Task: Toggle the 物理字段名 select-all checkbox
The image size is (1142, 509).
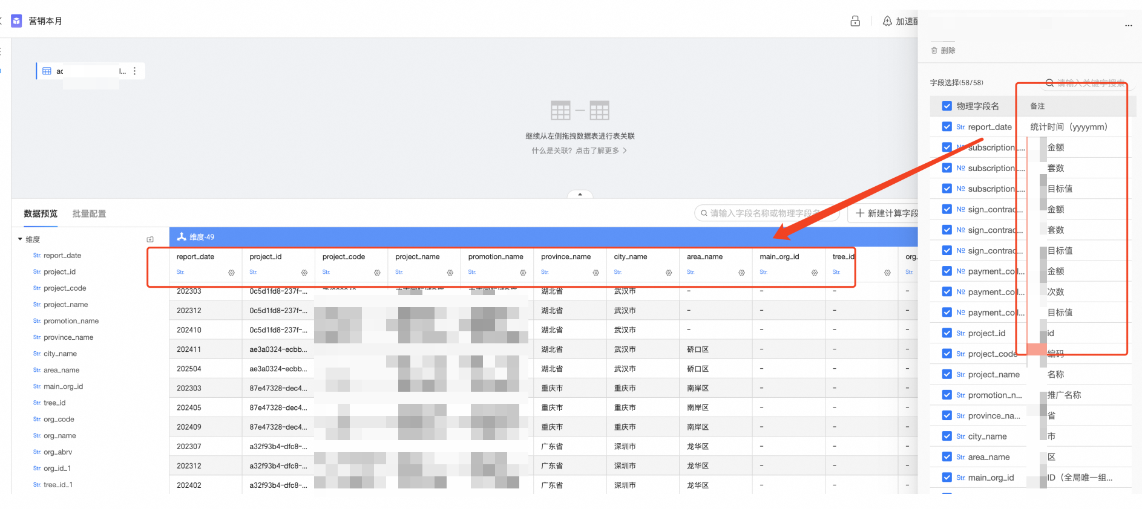Action: pyautogui.click(x=947, y=106)
